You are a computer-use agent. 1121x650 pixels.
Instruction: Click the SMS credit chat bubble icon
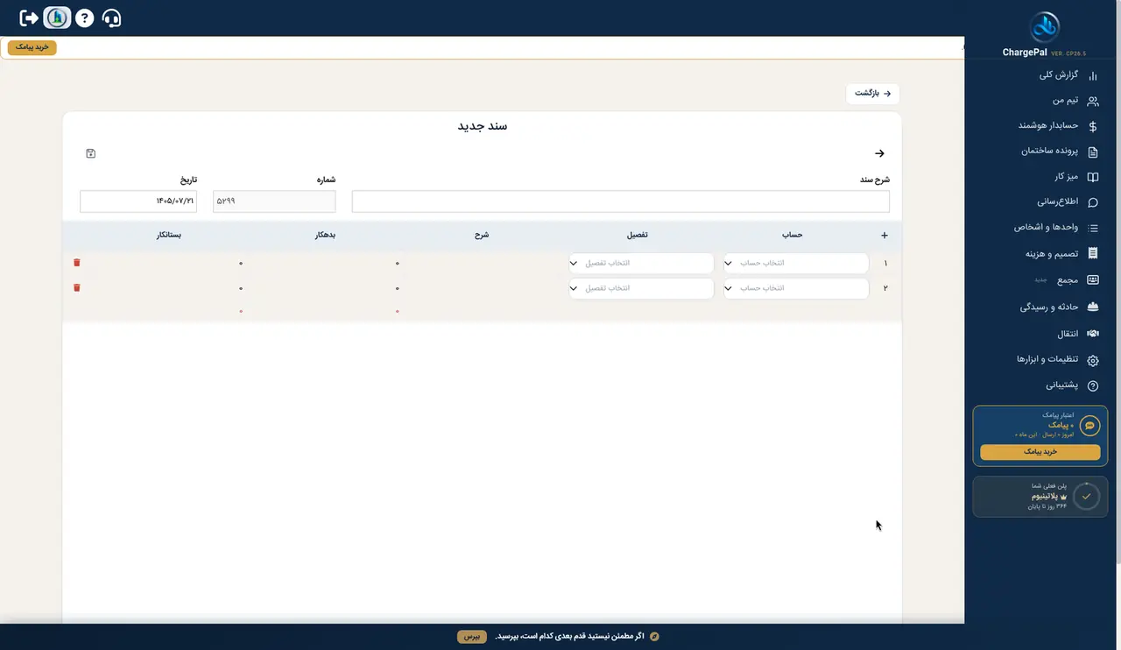coord(1089,426)
